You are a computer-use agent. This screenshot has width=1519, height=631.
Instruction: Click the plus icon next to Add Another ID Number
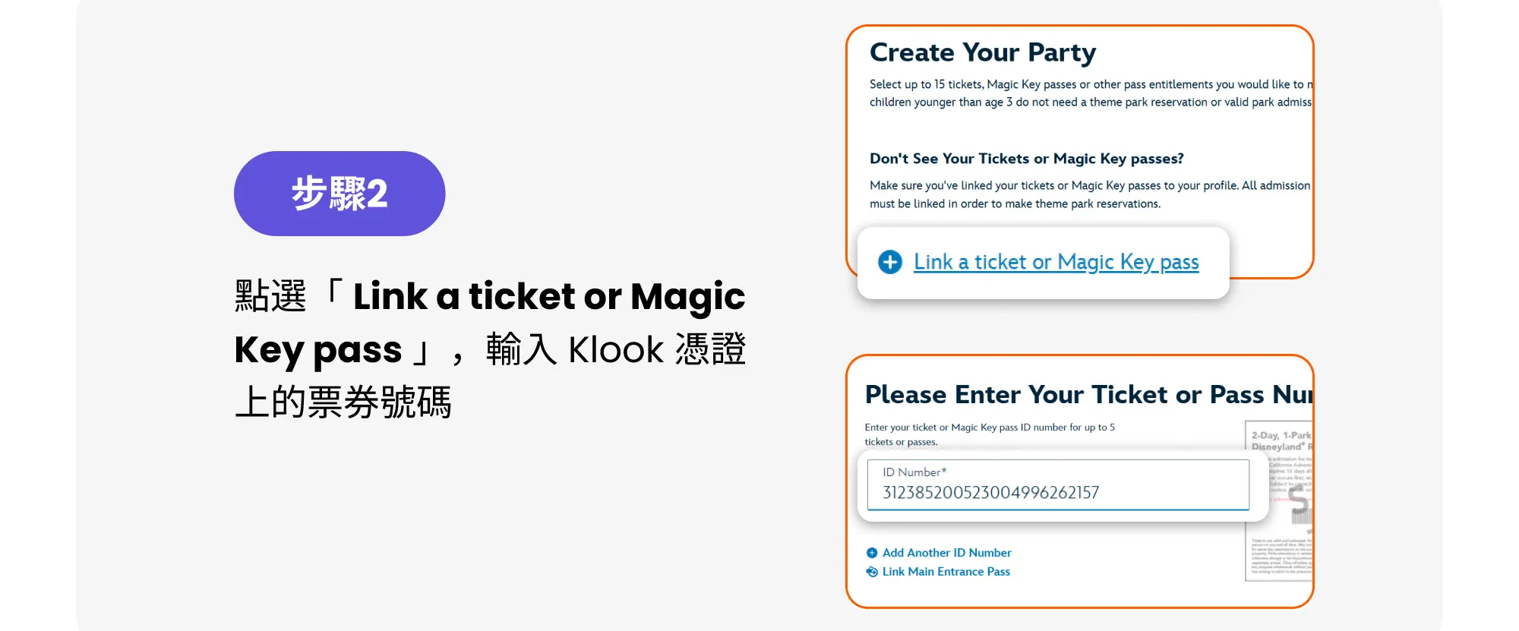(872, 553)
